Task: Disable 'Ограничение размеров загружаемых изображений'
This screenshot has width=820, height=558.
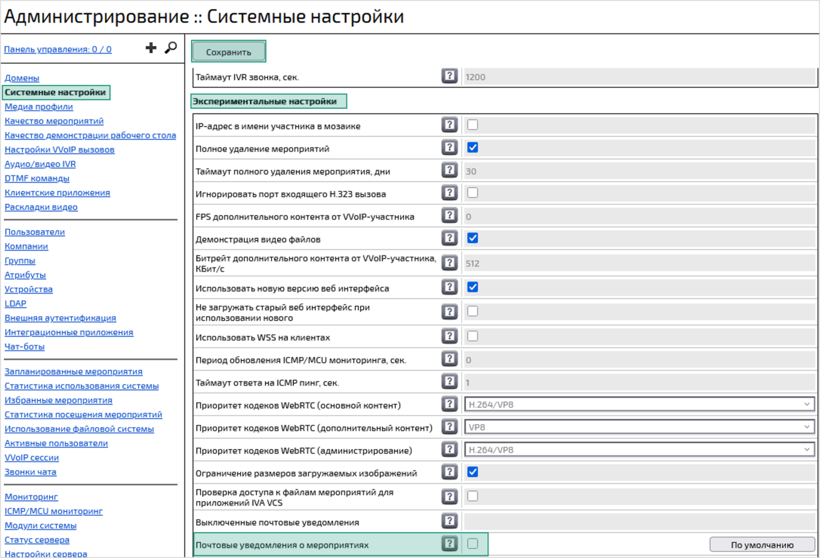Action: (472, 471)
